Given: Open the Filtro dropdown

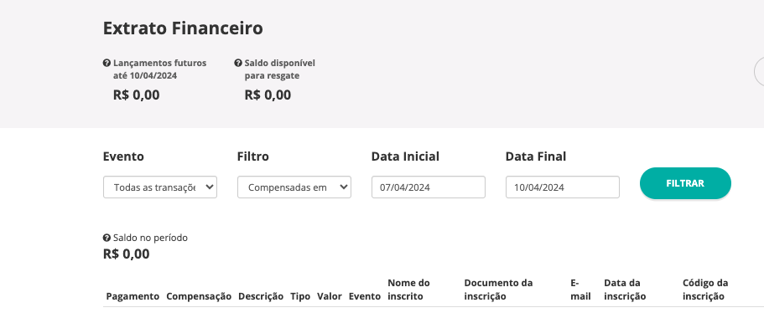Looking at the screenshot, I should click(x=294, y=187).
